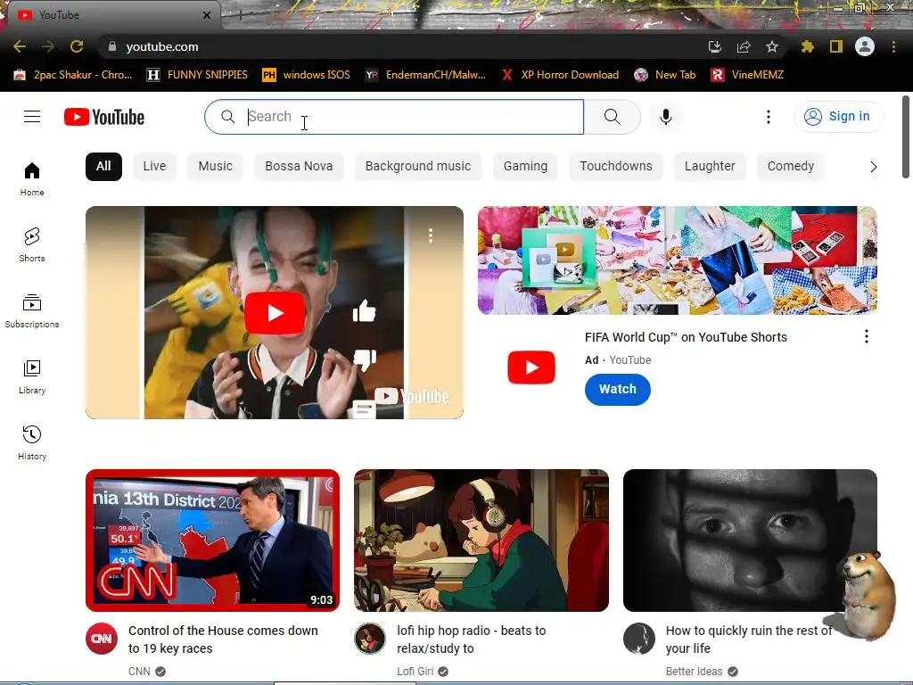913x685 pixels.
Task: Select the Comedy filter chip
Action: (x=791, y=167)
